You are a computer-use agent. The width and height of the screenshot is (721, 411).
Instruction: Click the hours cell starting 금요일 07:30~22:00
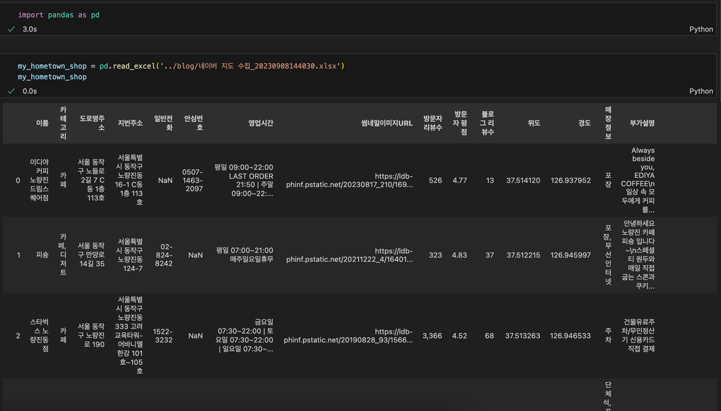point(245,336)
